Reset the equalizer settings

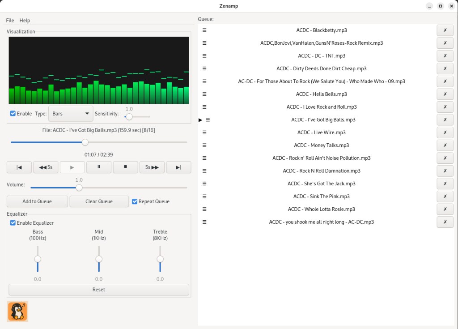click(99, 290)
